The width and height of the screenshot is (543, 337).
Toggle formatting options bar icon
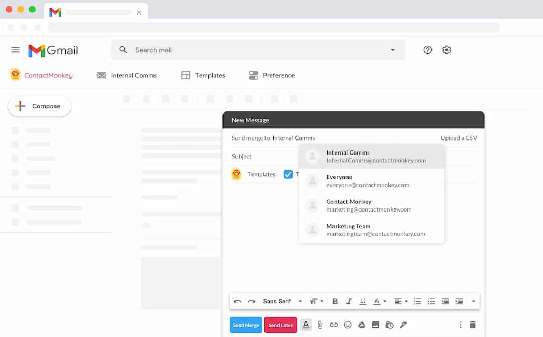306,325
